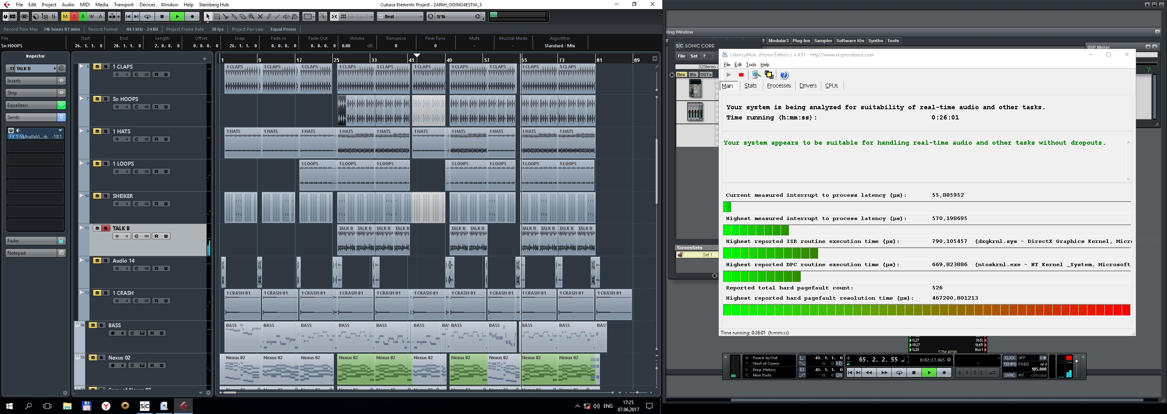1167x414 pixels.
Task: Open the Beat snap type dropdown
Action: (401, 17)
